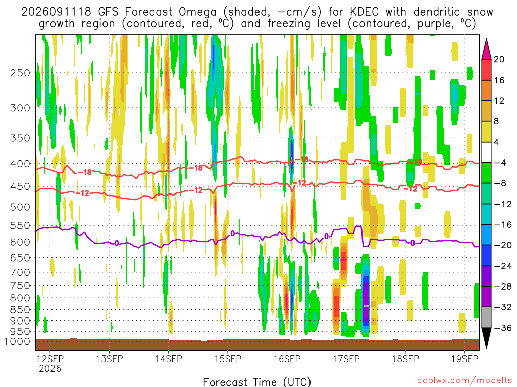The width and height of the screenshot is (517, 387).
Task: Click the gray -32 to -36 swatch
Action: coord(486,317)
